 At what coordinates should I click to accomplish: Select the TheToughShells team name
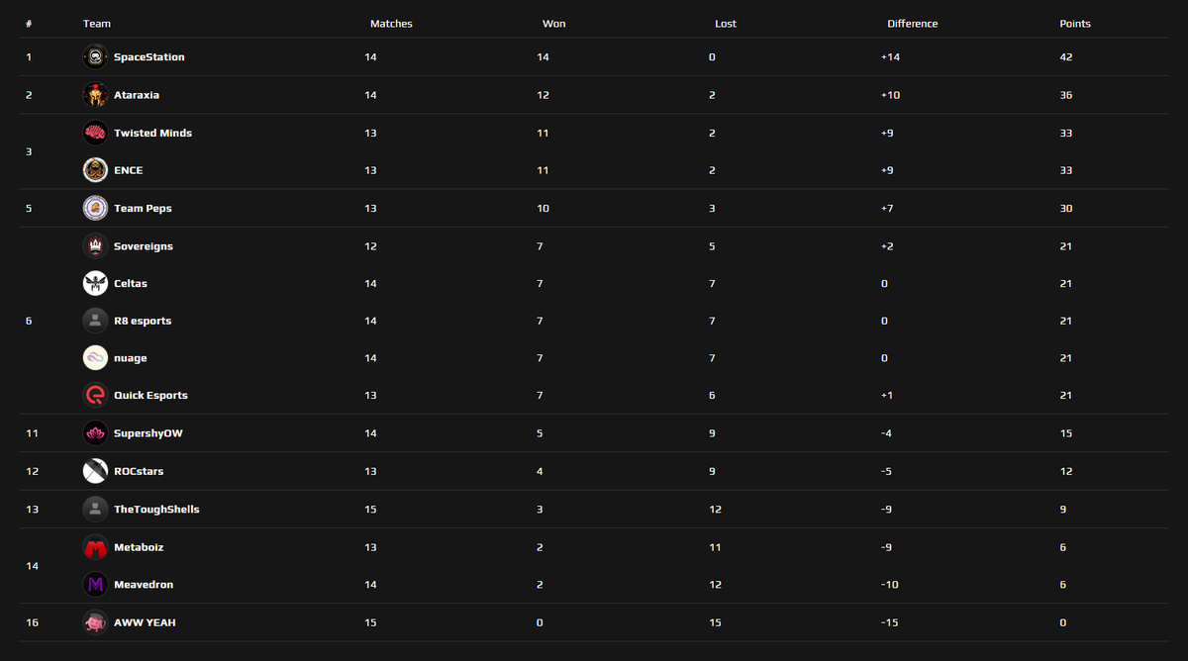[x=156, y=509]
